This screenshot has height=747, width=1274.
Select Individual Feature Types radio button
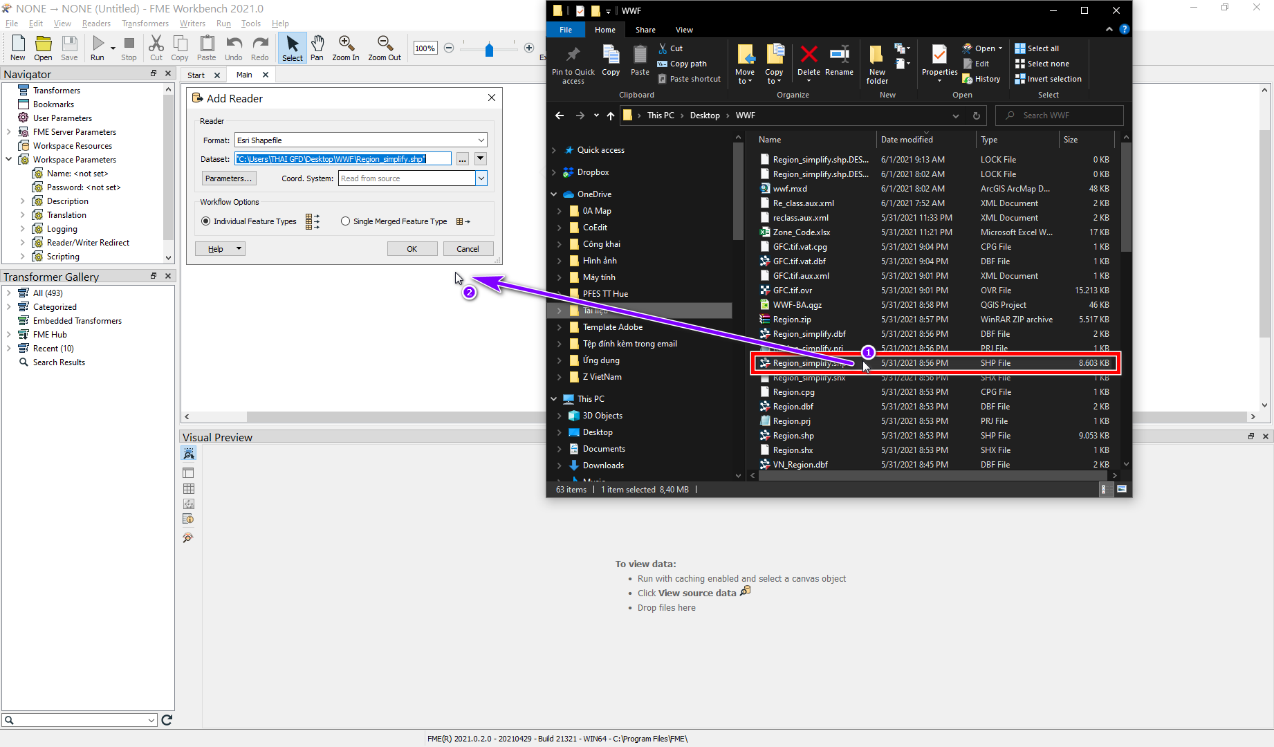click(205, 221)
